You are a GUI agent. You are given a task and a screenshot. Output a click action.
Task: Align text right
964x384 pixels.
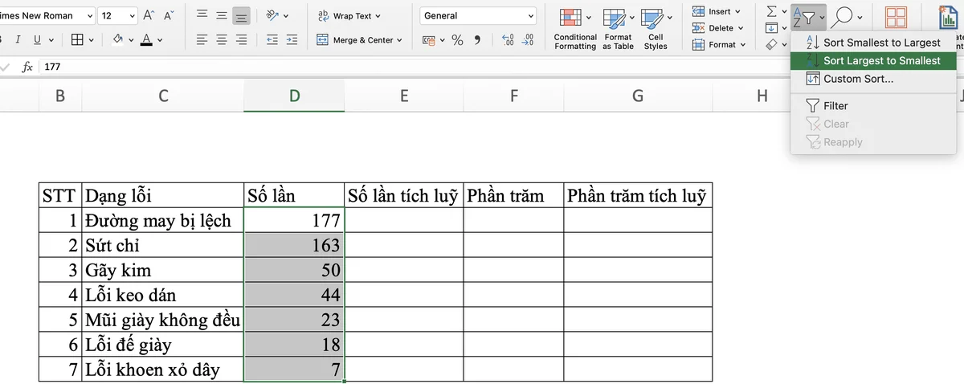241,39
